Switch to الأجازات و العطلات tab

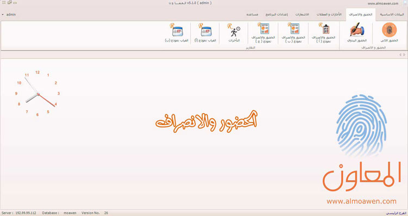[329, 15]
